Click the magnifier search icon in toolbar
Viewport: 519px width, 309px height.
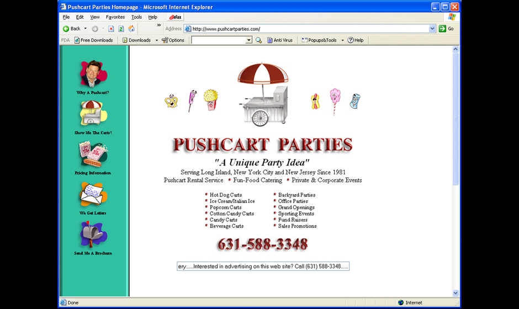(258, 40)
